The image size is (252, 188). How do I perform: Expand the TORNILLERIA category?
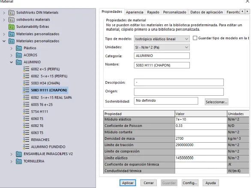(12, 162)
